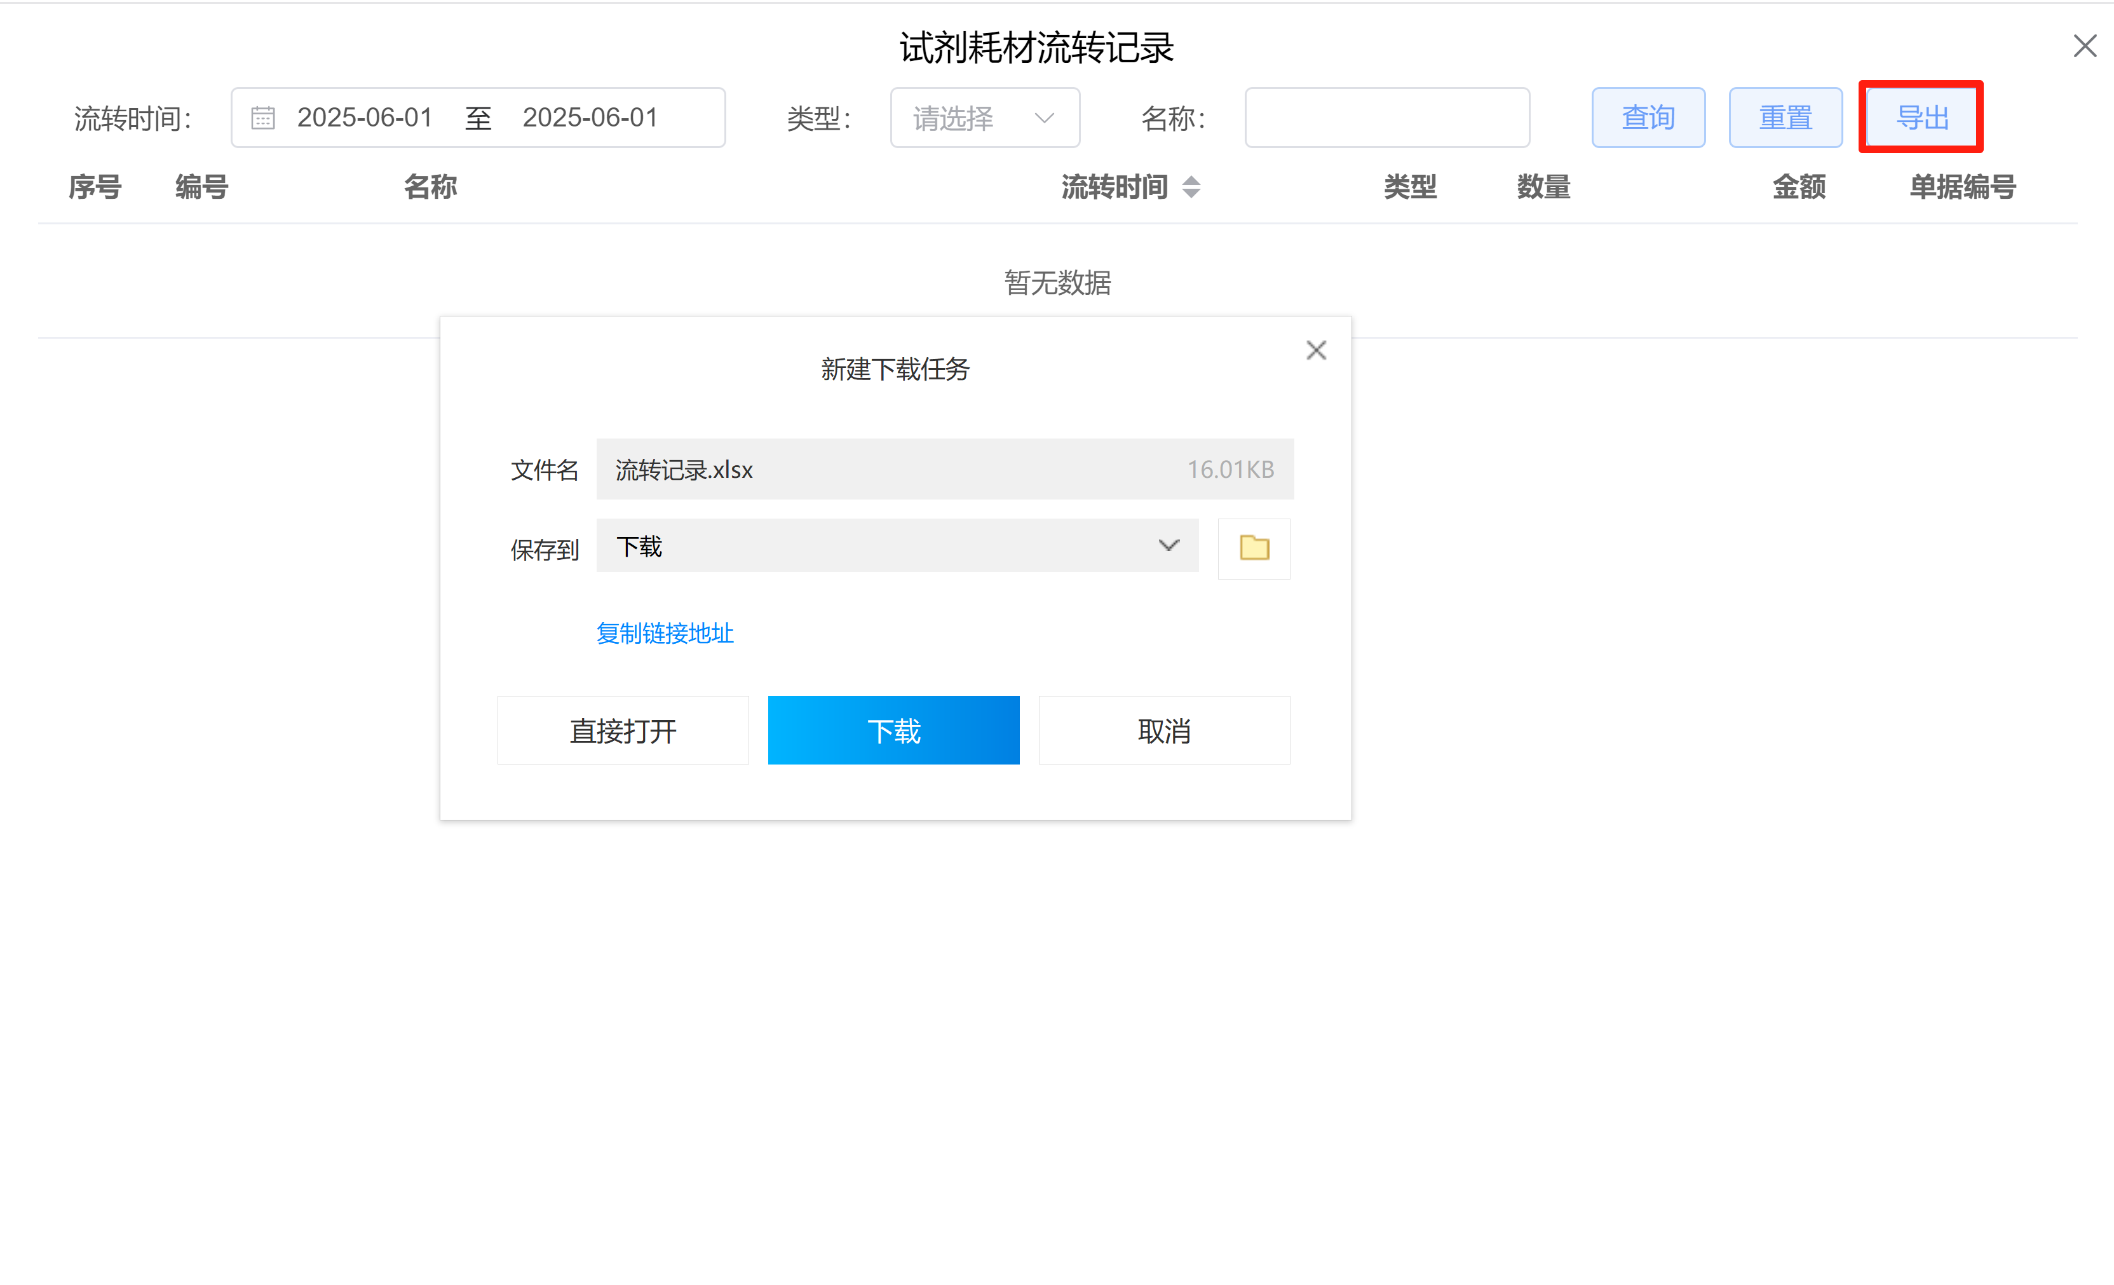Screen dimensions: 2114x1285
Task: Open the calendar date picker icon
Action: (x=262, y=118)
